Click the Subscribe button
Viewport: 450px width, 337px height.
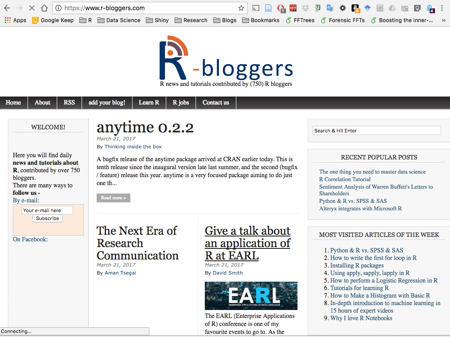tap(47, 218)
